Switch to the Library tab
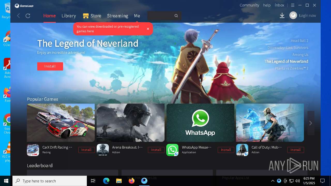Screen dimensions: 331x186 (69, 16)
